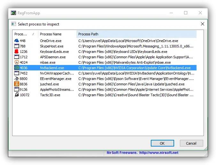Click process ID 8800
216x165 pixels.
tap(24, 79)
